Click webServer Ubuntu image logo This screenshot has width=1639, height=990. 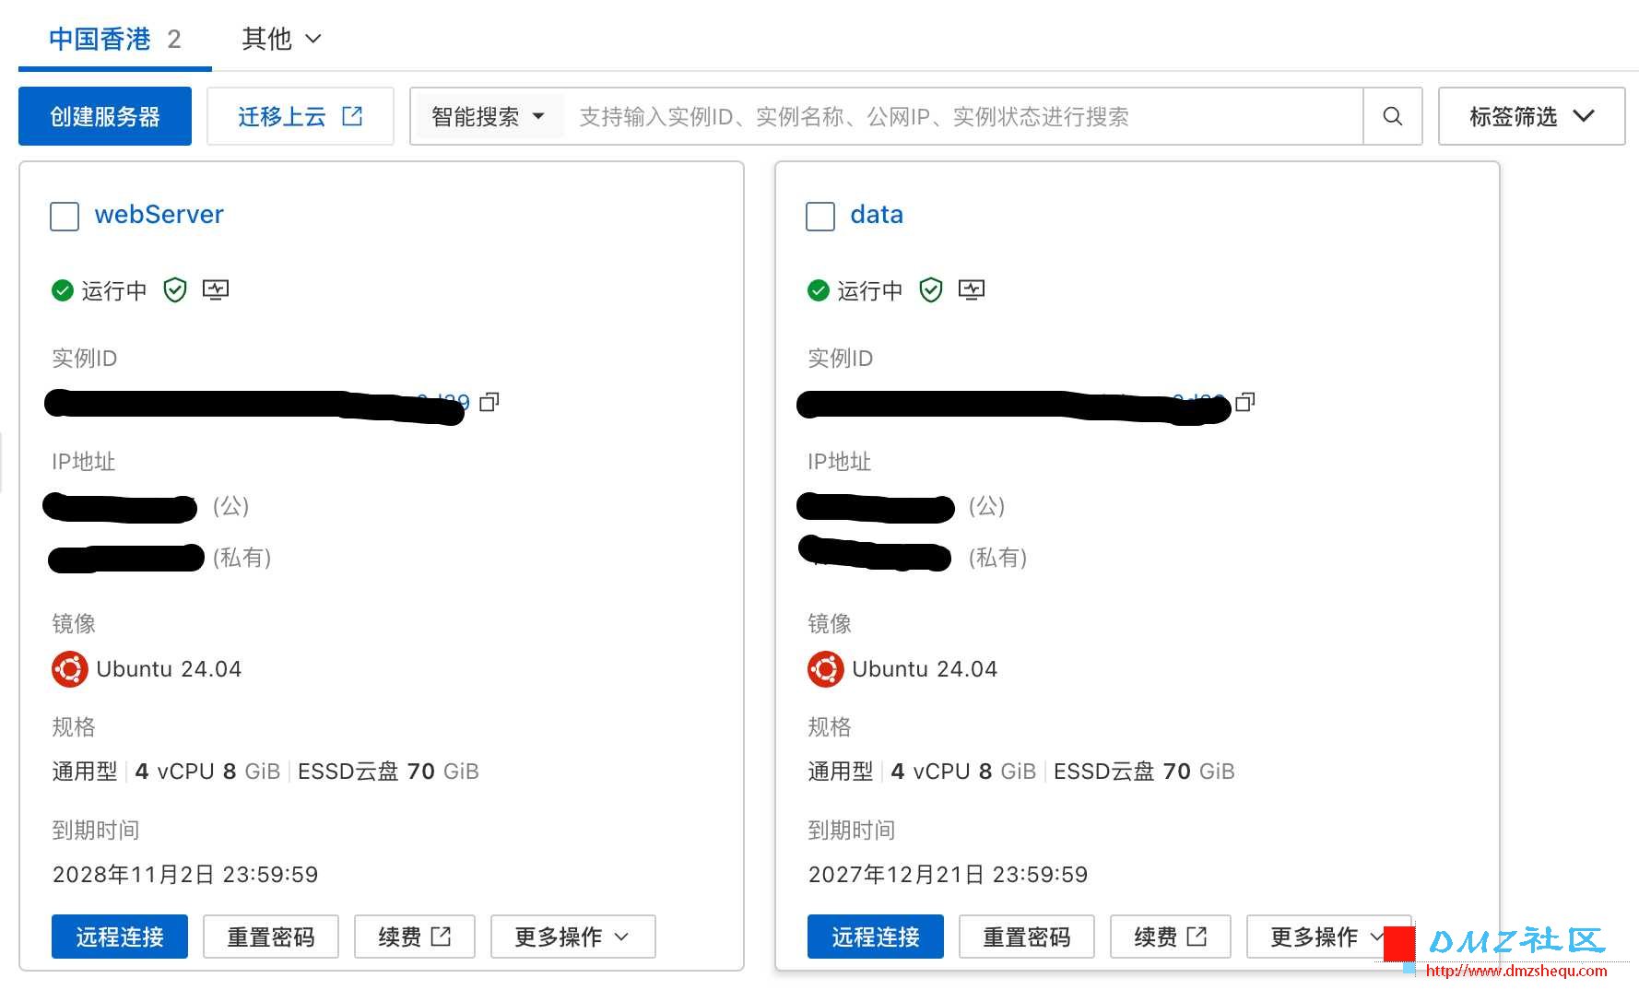[x=70, y=669]
